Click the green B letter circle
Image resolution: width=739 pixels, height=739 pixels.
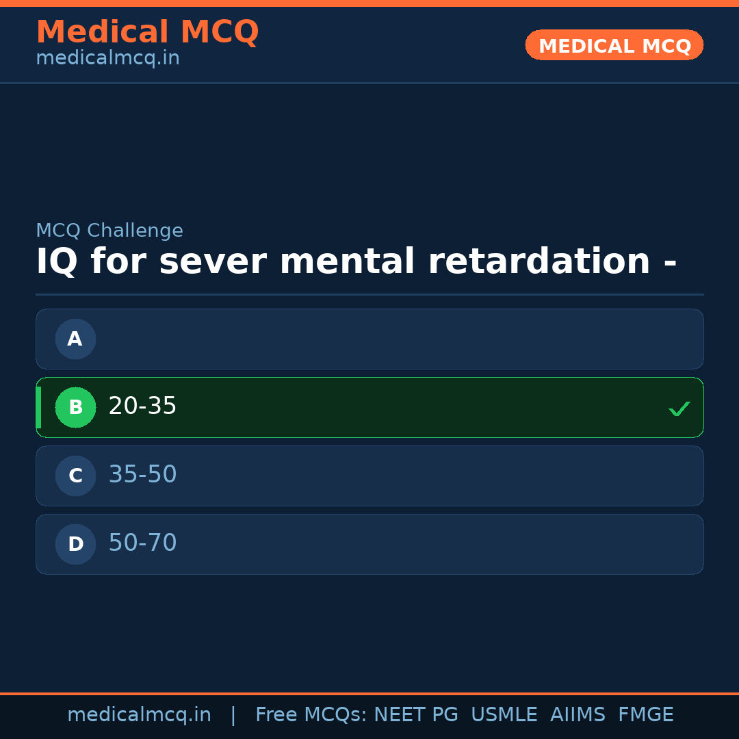coord(75,407)
